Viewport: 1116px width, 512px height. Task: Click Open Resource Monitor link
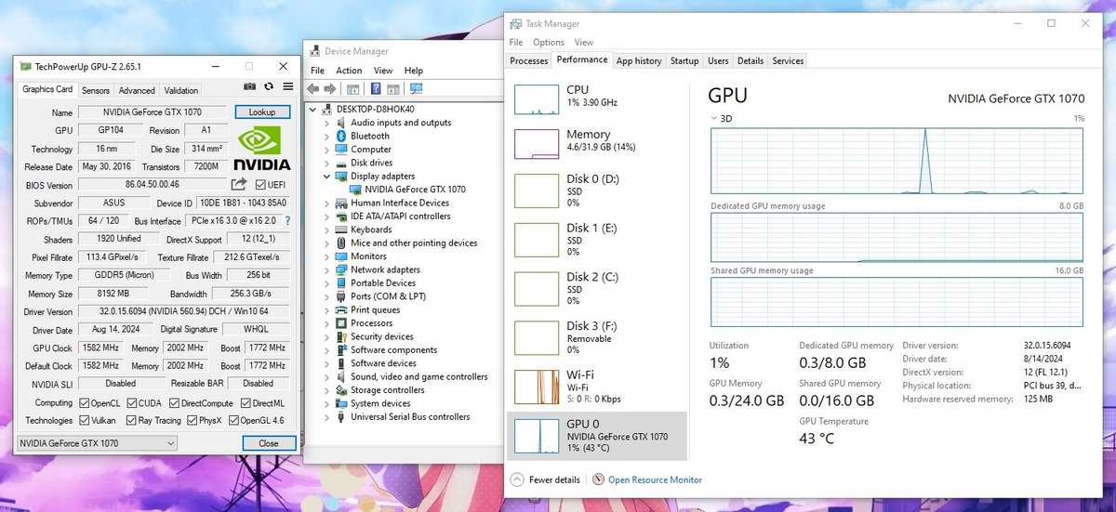(x=655, y=479)
